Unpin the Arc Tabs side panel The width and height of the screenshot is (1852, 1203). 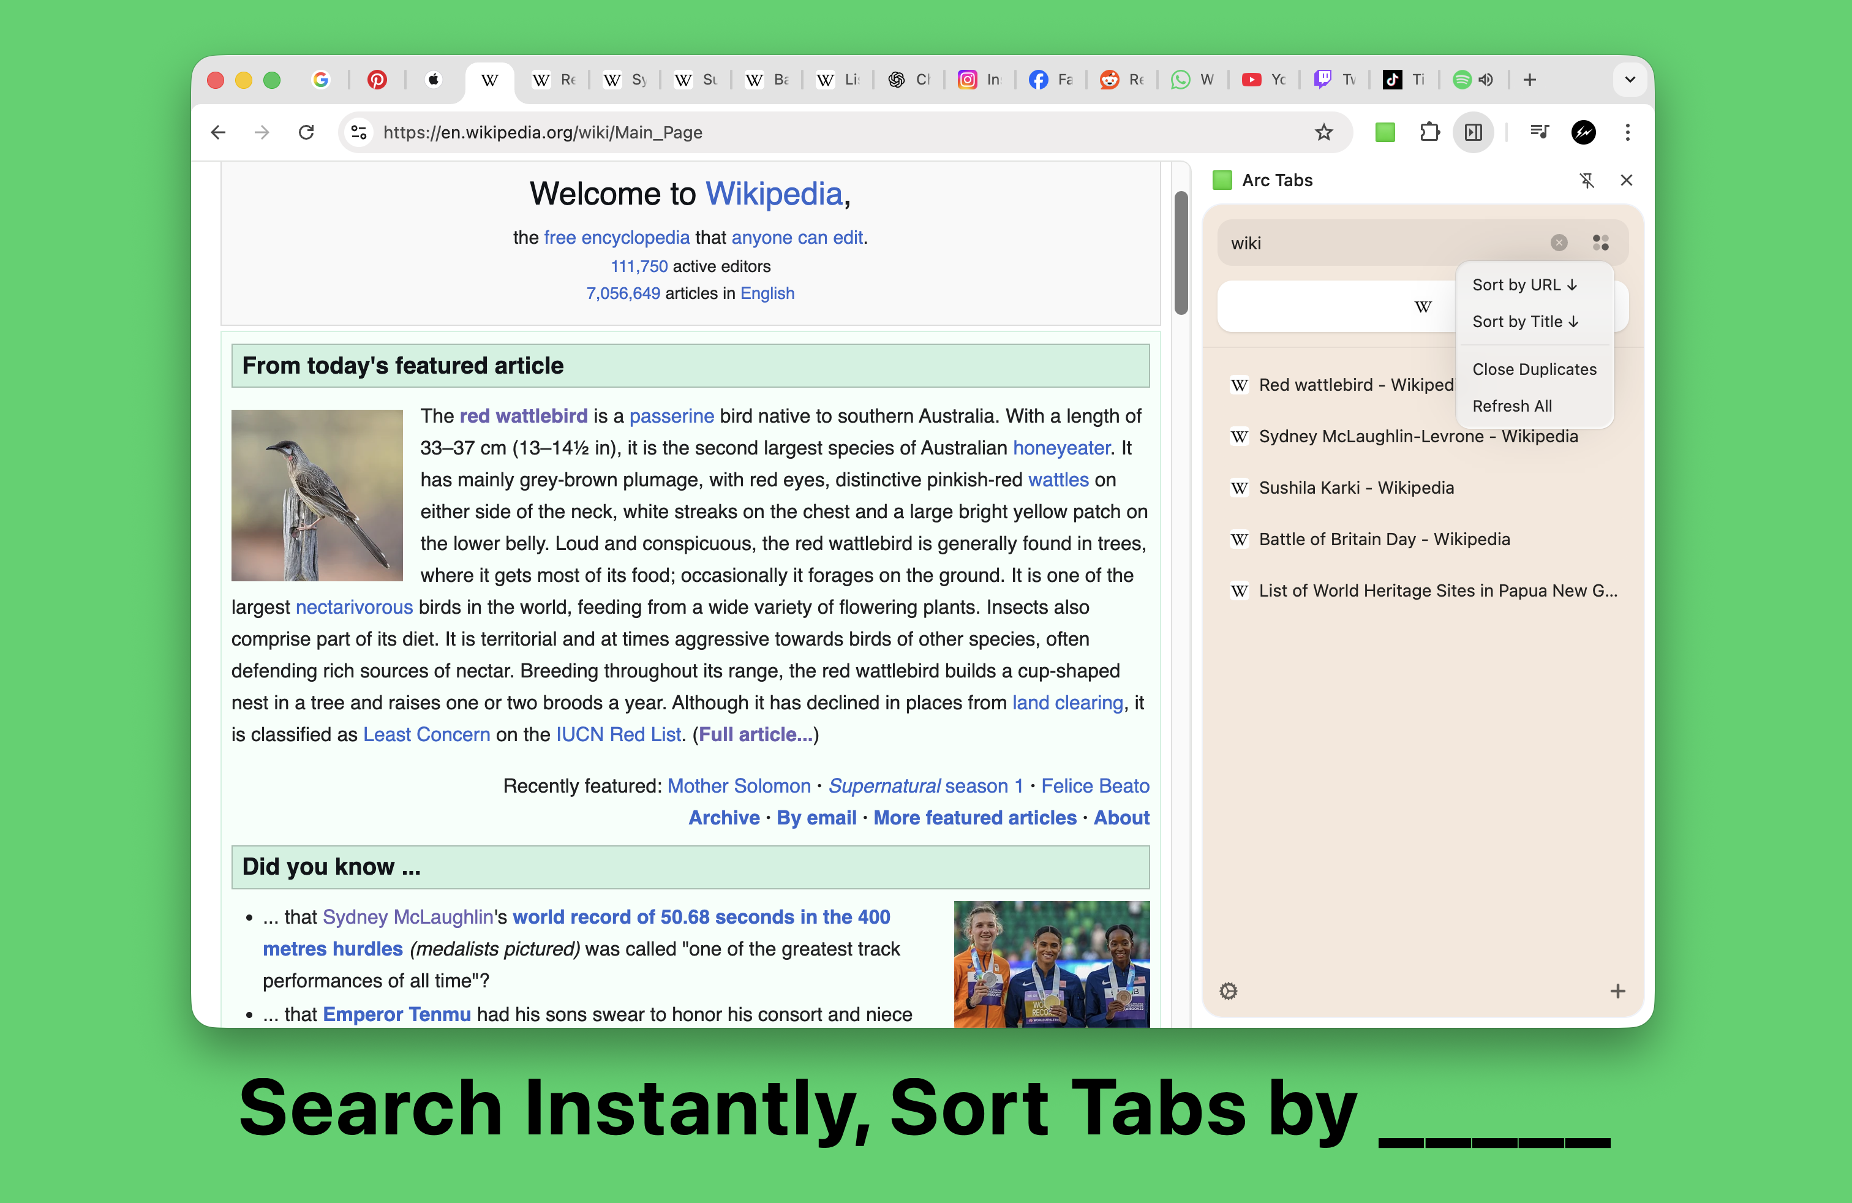click(x=1587, y=181)
